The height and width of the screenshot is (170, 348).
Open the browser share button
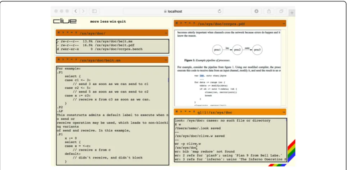tap(269, 11)
